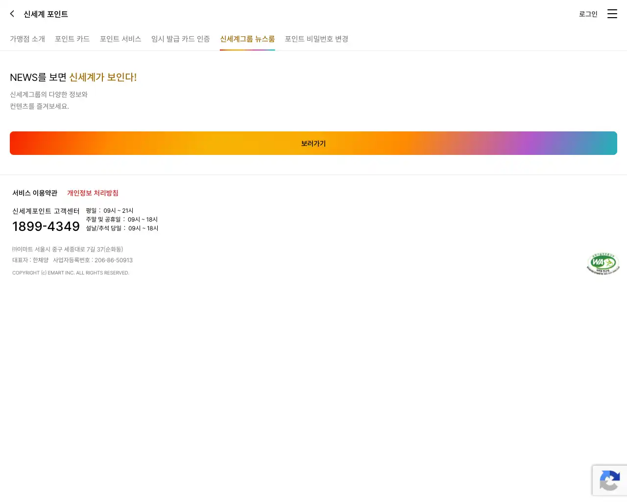Click the NEWS를 보면 신세계가 보인다! heading
The image size is (627, 502).
(x=73, y=77)
